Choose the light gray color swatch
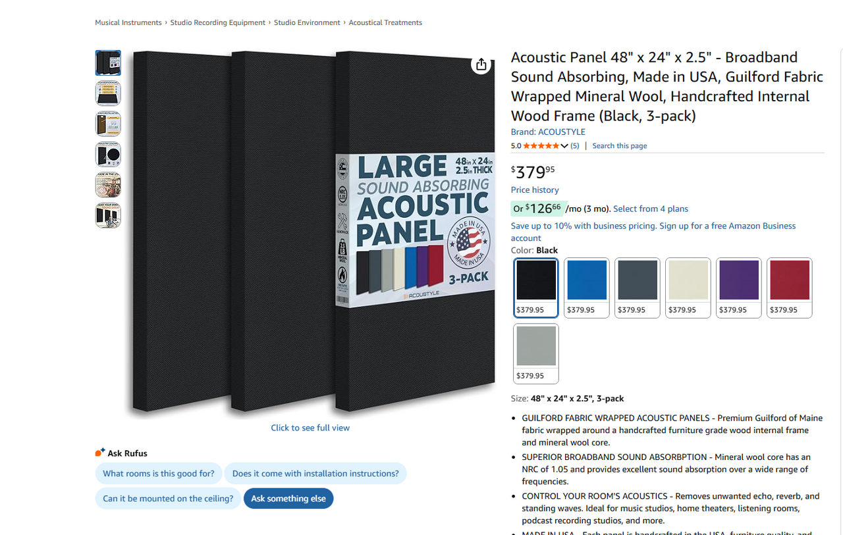 pos(536,353)
